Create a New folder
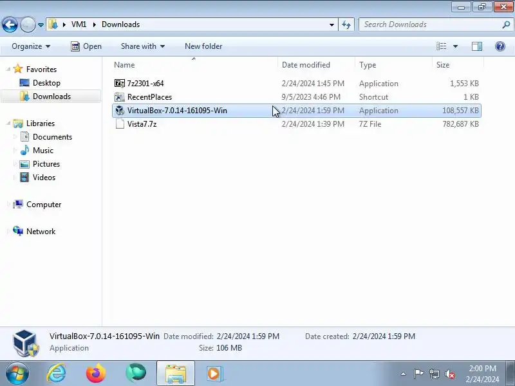This screenshot has height=386, width=515. 203,46
